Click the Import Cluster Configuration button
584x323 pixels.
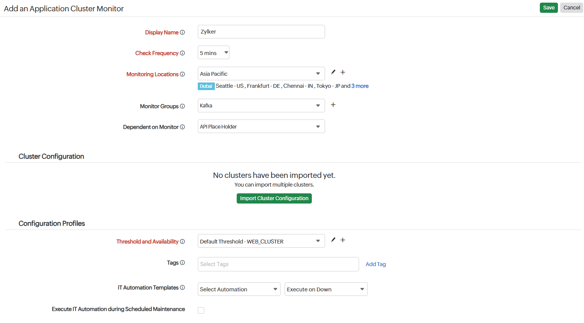pyautogui.click(x=274, y=198)
